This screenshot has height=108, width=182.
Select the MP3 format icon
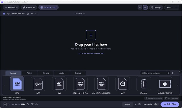click(x=38, y=84)
